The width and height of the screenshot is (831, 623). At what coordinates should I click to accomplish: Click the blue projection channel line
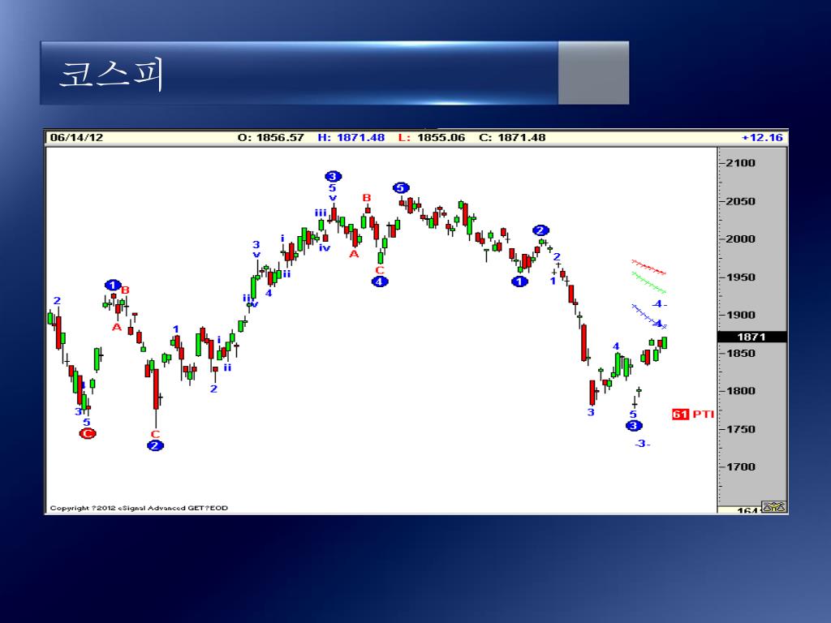click(648, 316)
